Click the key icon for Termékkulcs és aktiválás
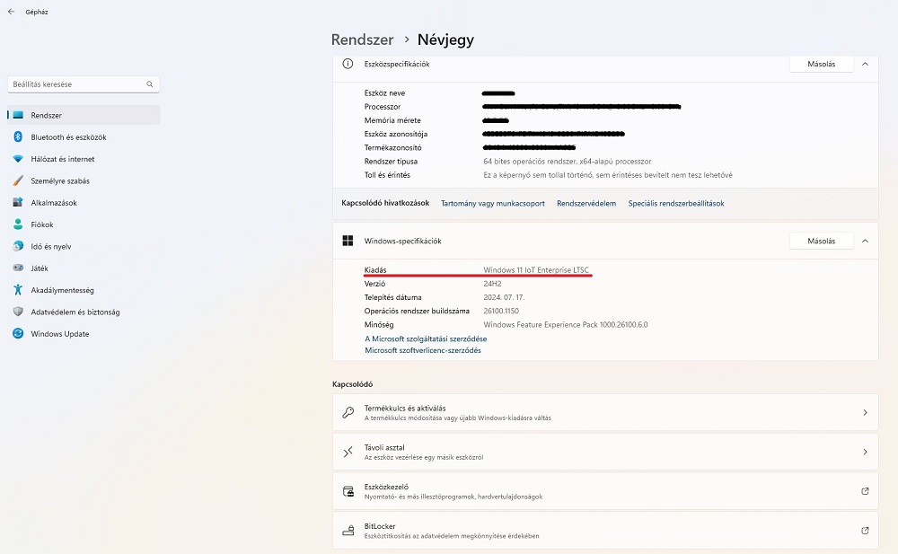This screenshot has width=898, height=554. pyautogui.click(x=348, y=412)
